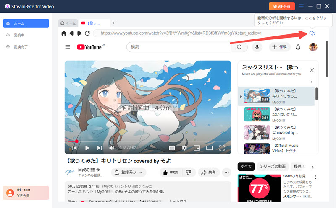Enter full screen on the player
The width and height of the screenshot is (336, 208).
(222, 148)
